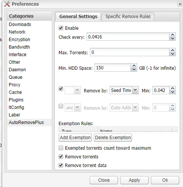Click the Min. HDD Space down arrow

tap(134, 69)
